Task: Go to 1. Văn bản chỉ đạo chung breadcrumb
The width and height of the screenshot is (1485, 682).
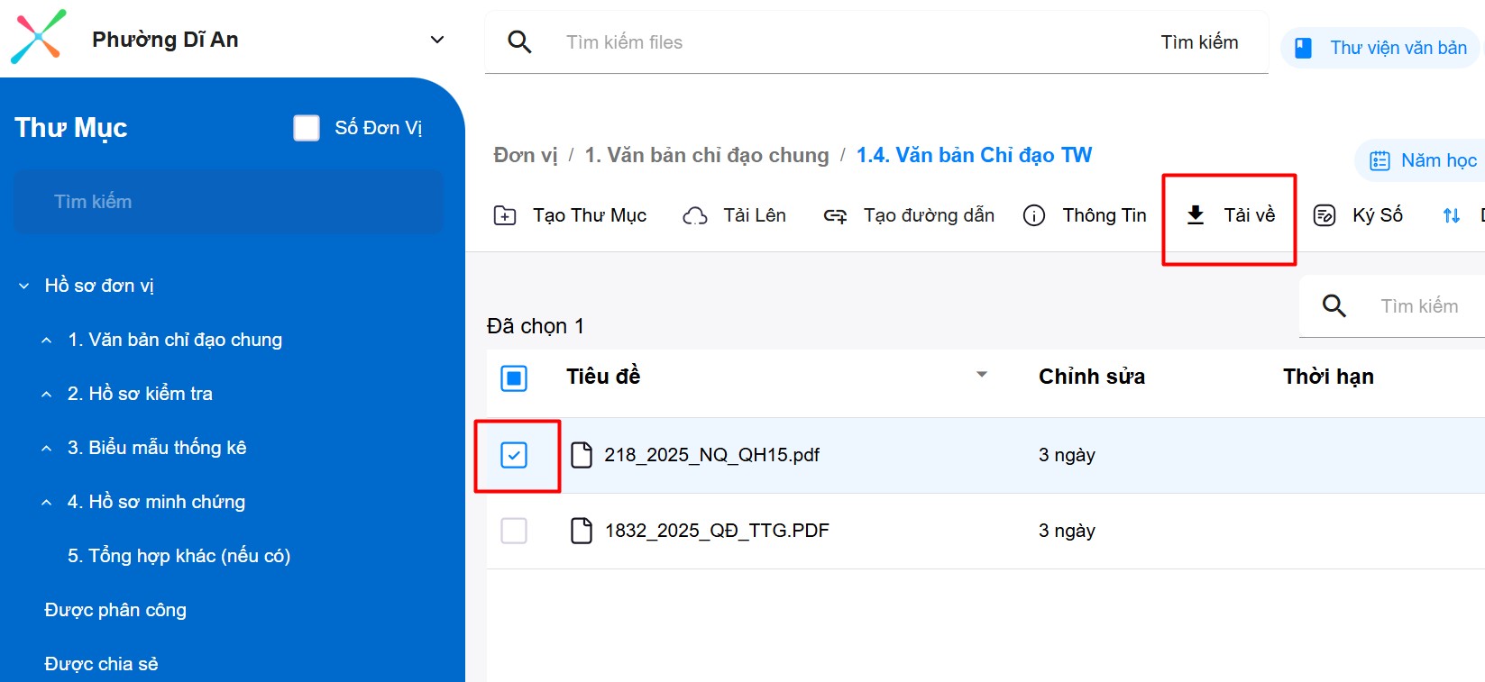Action: coord(706,155)
